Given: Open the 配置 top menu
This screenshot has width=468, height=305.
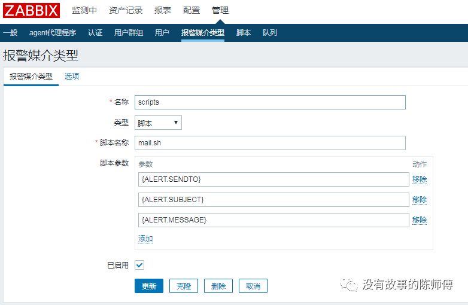Looking at the screenshot, I should [x=192, y=10].
